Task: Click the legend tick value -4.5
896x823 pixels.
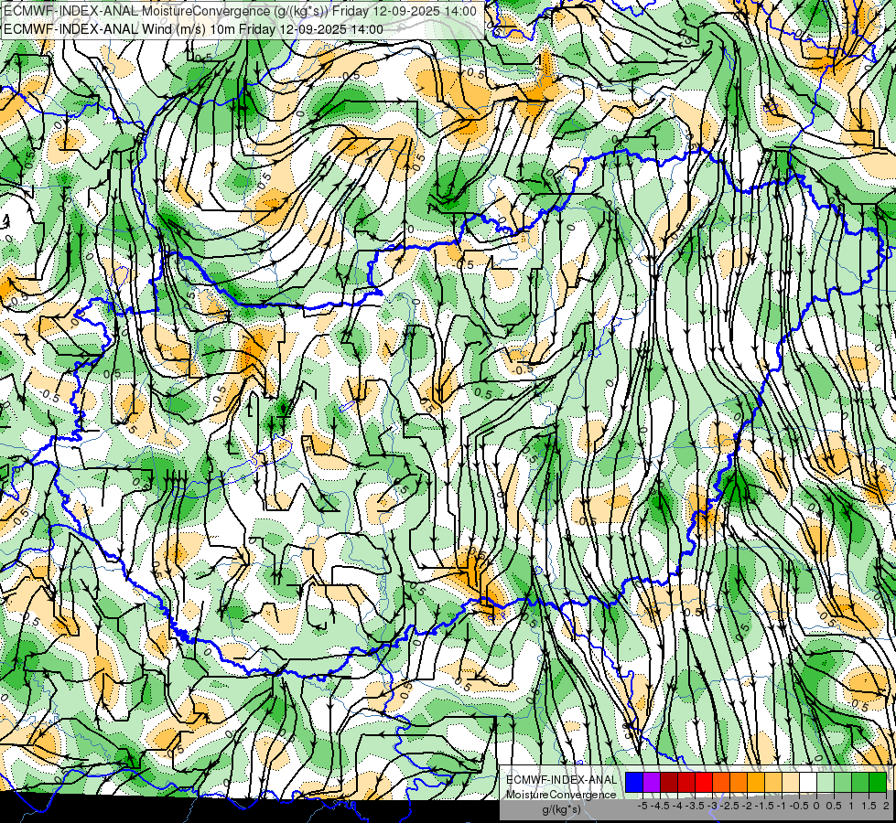Action: (660, 806)
